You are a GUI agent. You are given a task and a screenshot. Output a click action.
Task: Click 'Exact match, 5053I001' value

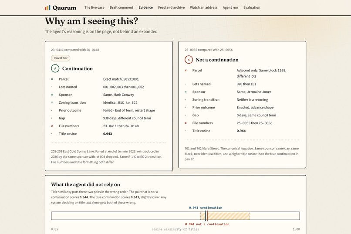tap(121, 79)
